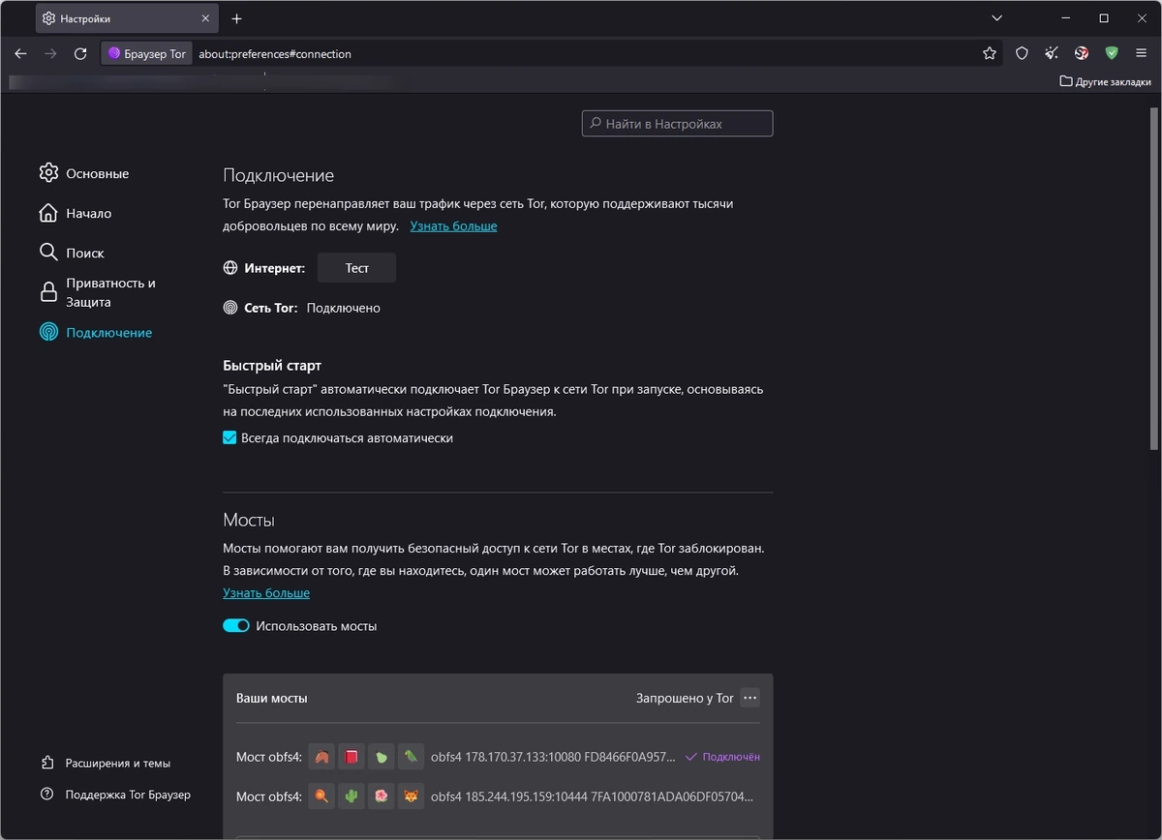Maximize the browser window
Viewport: 1162px width, 840px height.
tap(1104, 18)
